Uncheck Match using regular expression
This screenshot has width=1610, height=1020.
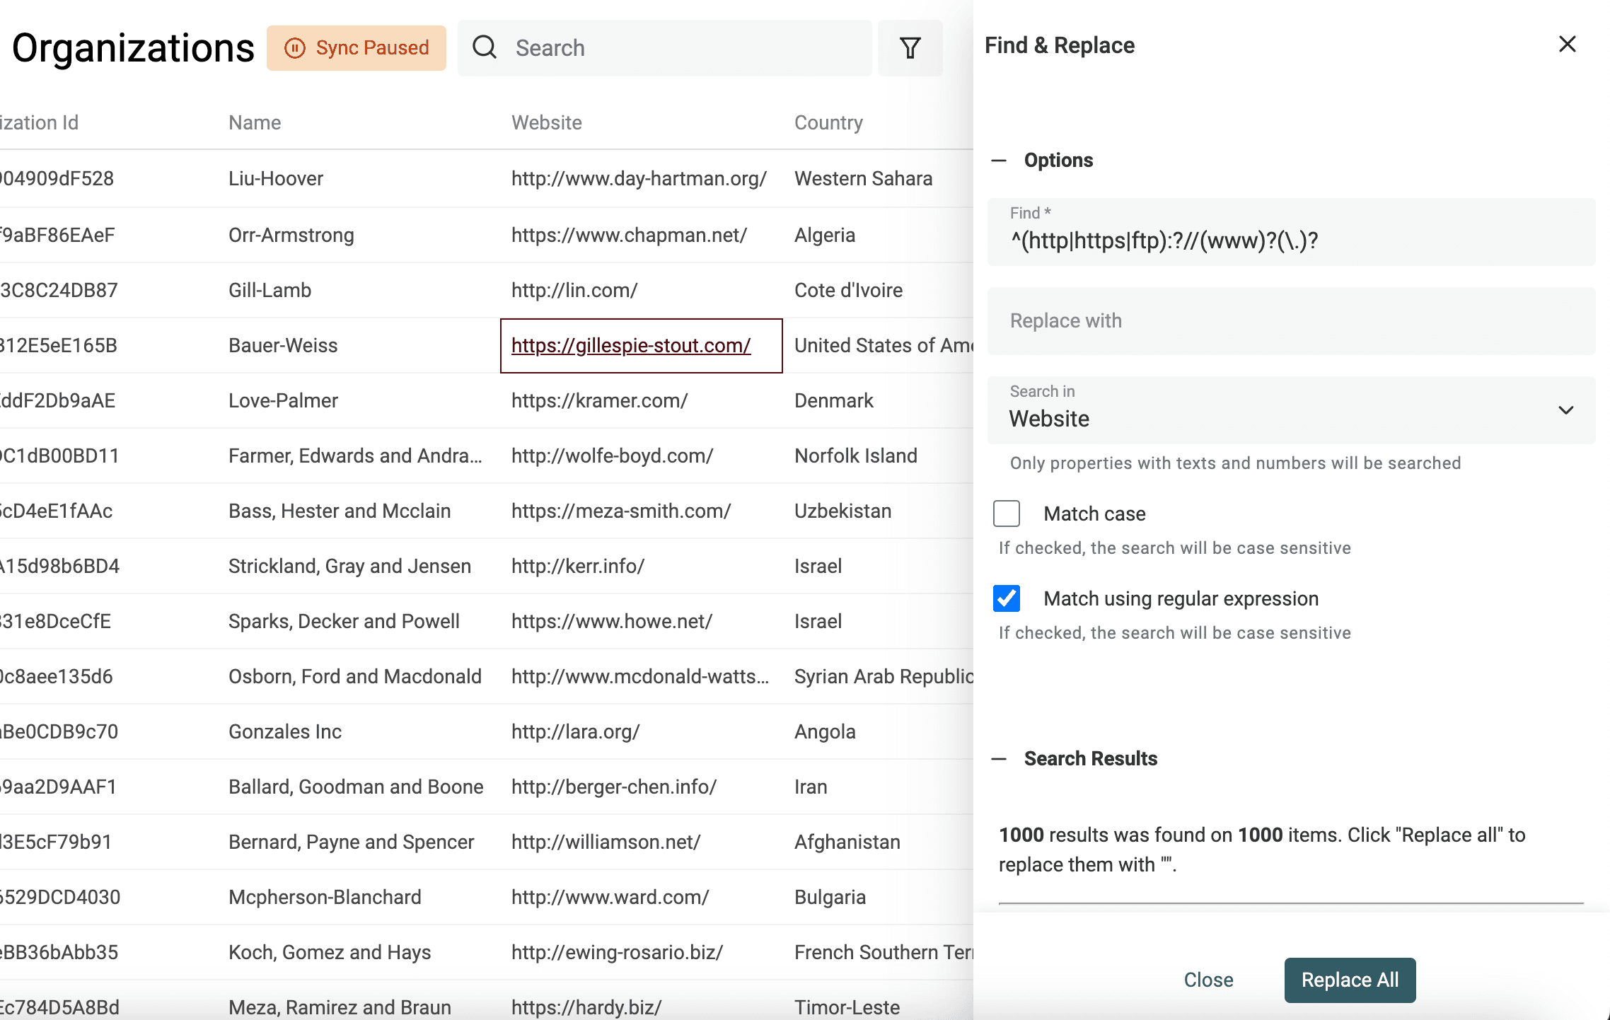pos(1007,598)
